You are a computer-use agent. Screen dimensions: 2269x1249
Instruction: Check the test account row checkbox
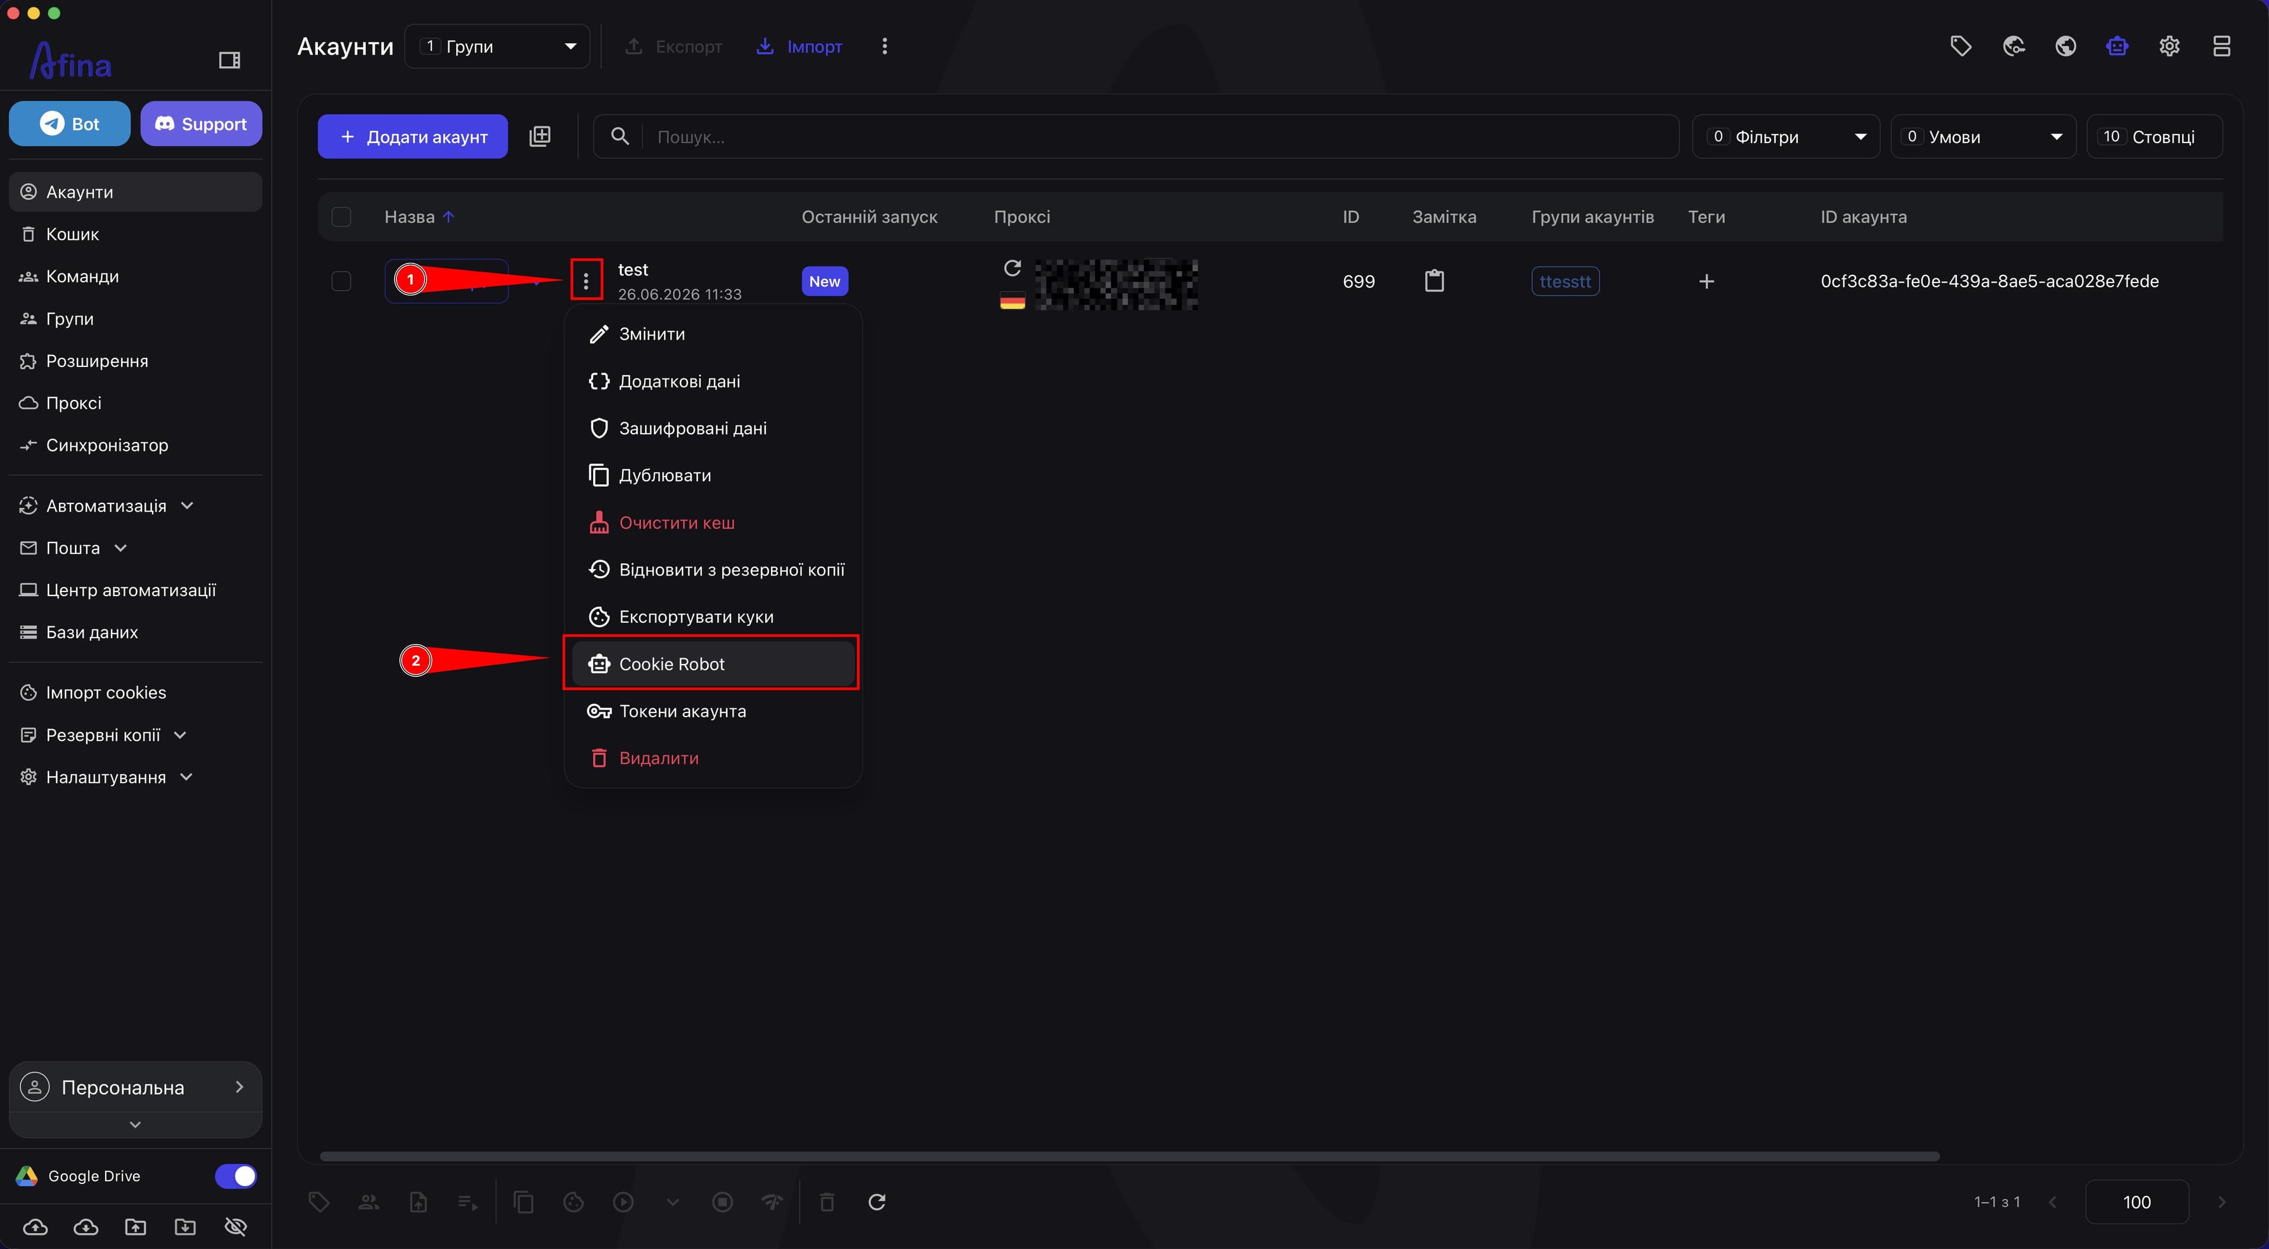pyautogui.click(x=341, y=281)
